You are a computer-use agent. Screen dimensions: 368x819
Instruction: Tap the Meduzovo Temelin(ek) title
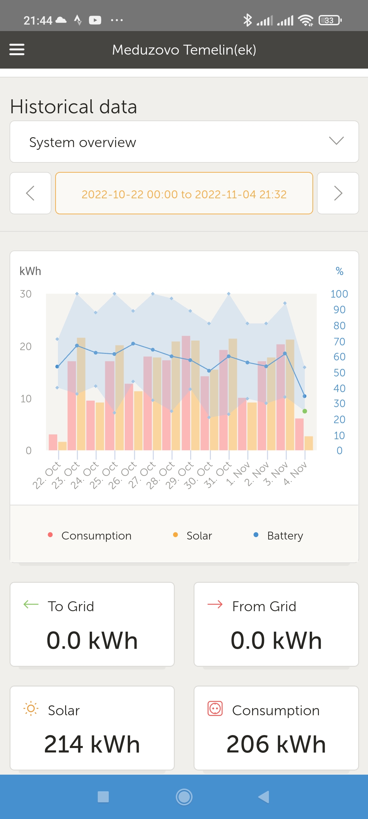pyautogui.click(x=184, y=50)
